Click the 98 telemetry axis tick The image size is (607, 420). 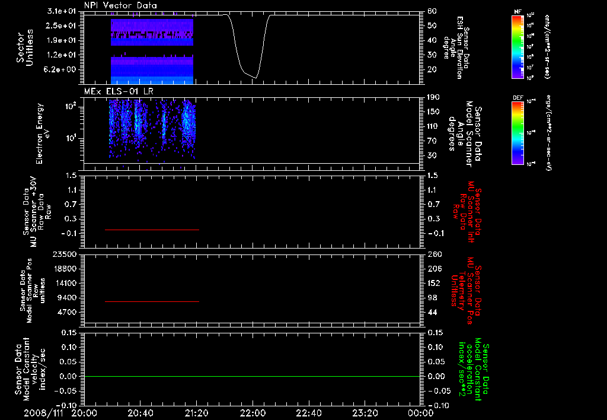click(432, 298)
